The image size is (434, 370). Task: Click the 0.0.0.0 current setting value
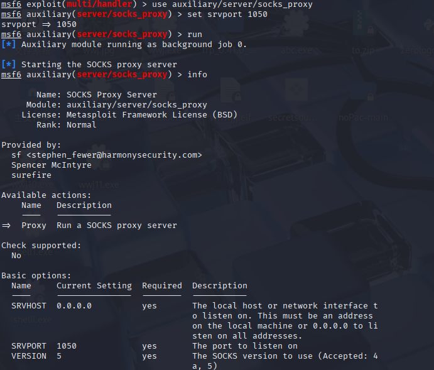click(74, 306)
